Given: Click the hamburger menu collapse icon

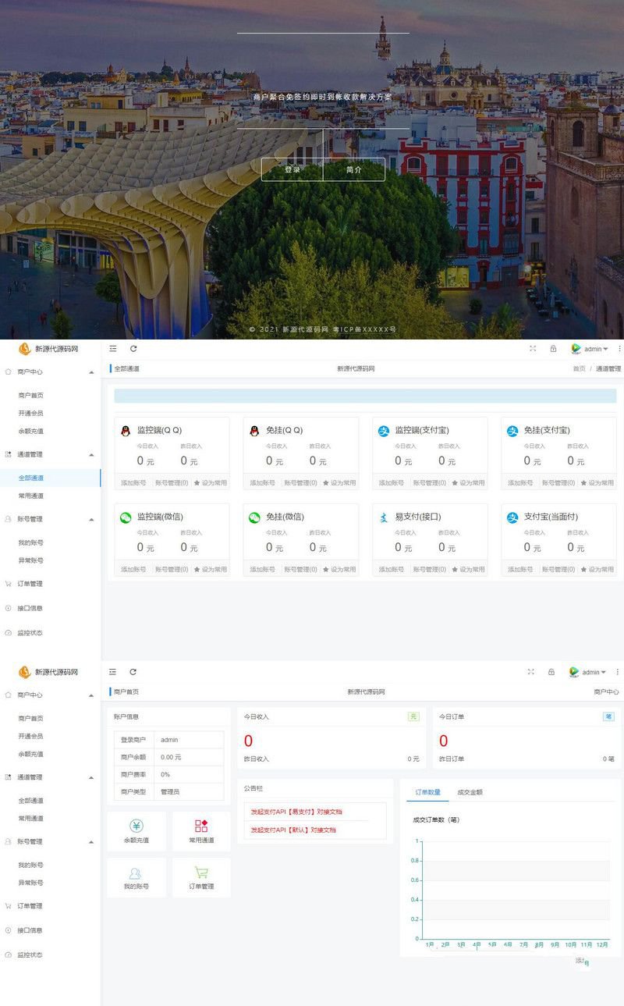Looking at the screenshot, I should click(112, 349).
